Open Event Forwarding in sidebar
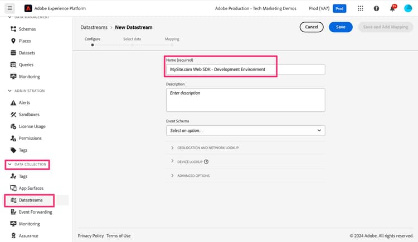Viewport: 418px width, 242px height. click(35, 211)
